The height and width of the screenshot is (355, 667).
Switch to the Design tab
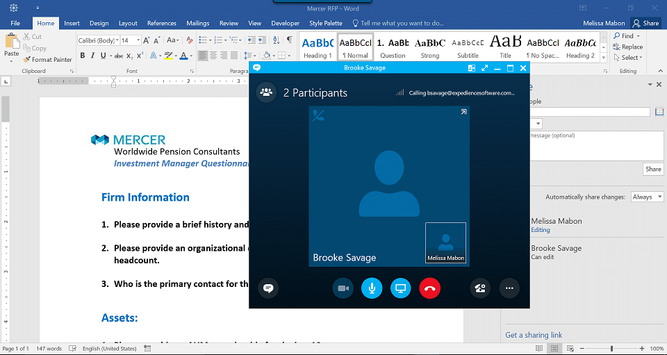tap(99, 24)
